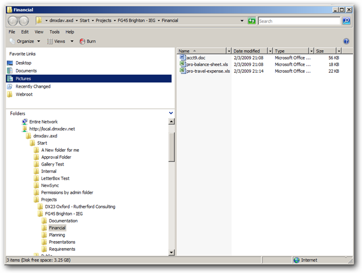Click the folder icon at address bar start

point(39,20)
